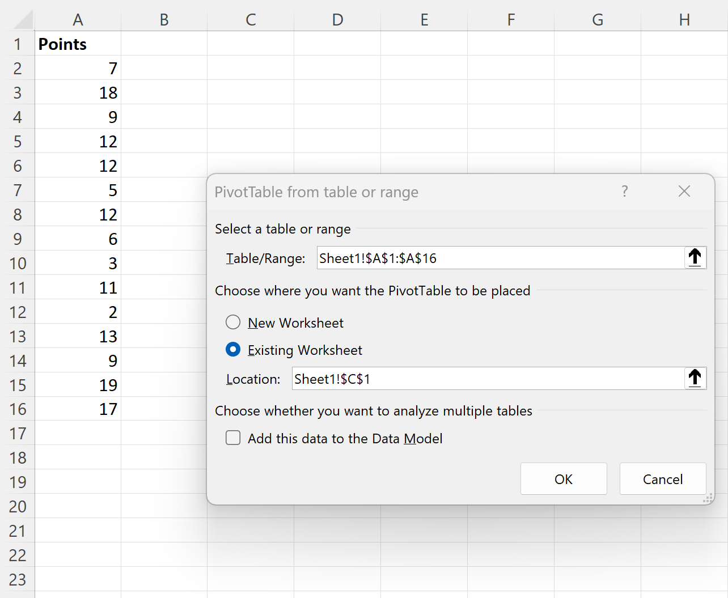Confirm the PivotTable with OK
The image size is (728, 598).
coord(564,479)
